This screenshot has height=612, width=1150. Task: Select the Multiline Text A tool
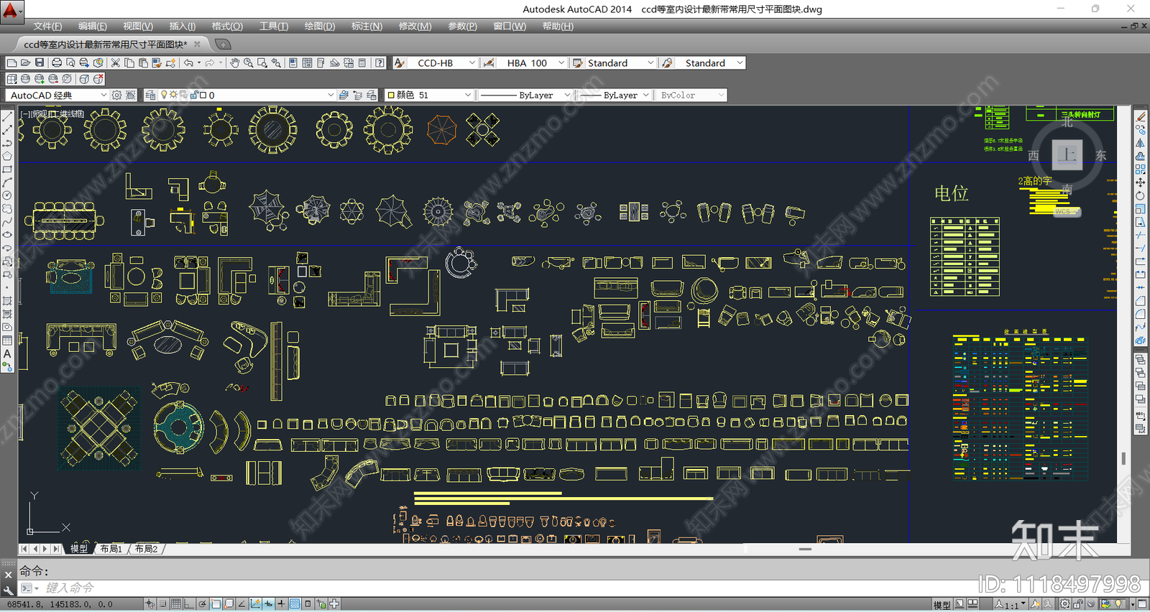tap(7, 353)
